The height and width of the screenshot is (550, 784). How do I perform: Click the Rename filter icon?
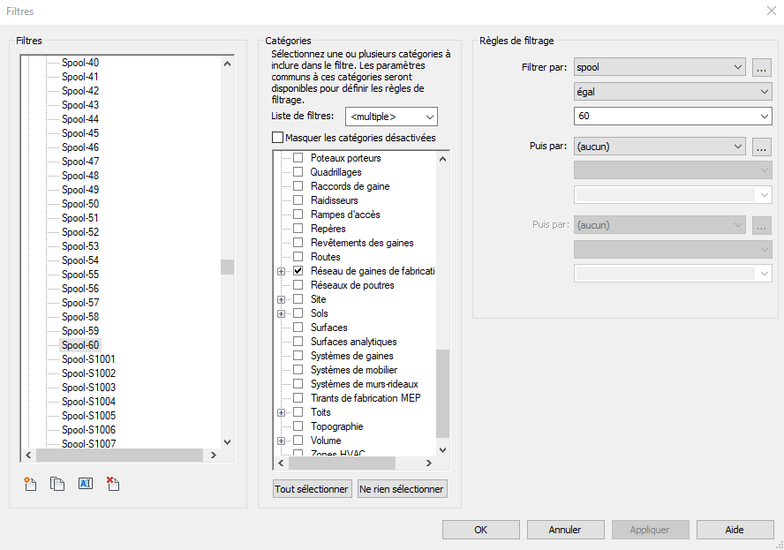click(x=86, y=484)
